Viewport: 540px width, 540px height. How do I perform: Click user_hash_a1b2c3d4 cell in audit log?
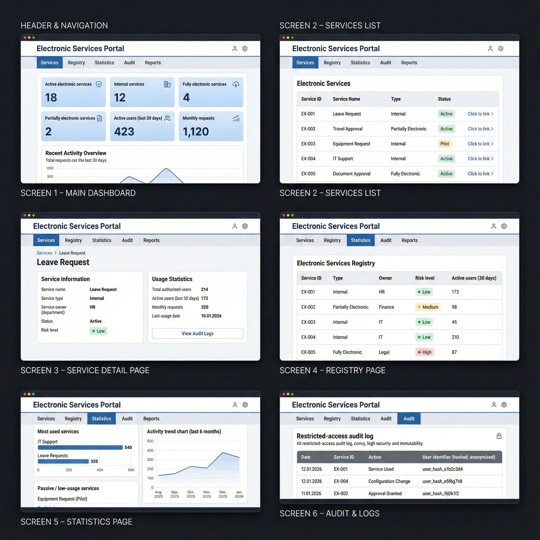[442, 469]
